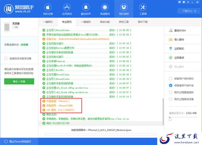Select the iOS 版本 6.0.1 (10A523) line
Image resolution: width=202 pixels, height=145 pixels.
(58, 110)
